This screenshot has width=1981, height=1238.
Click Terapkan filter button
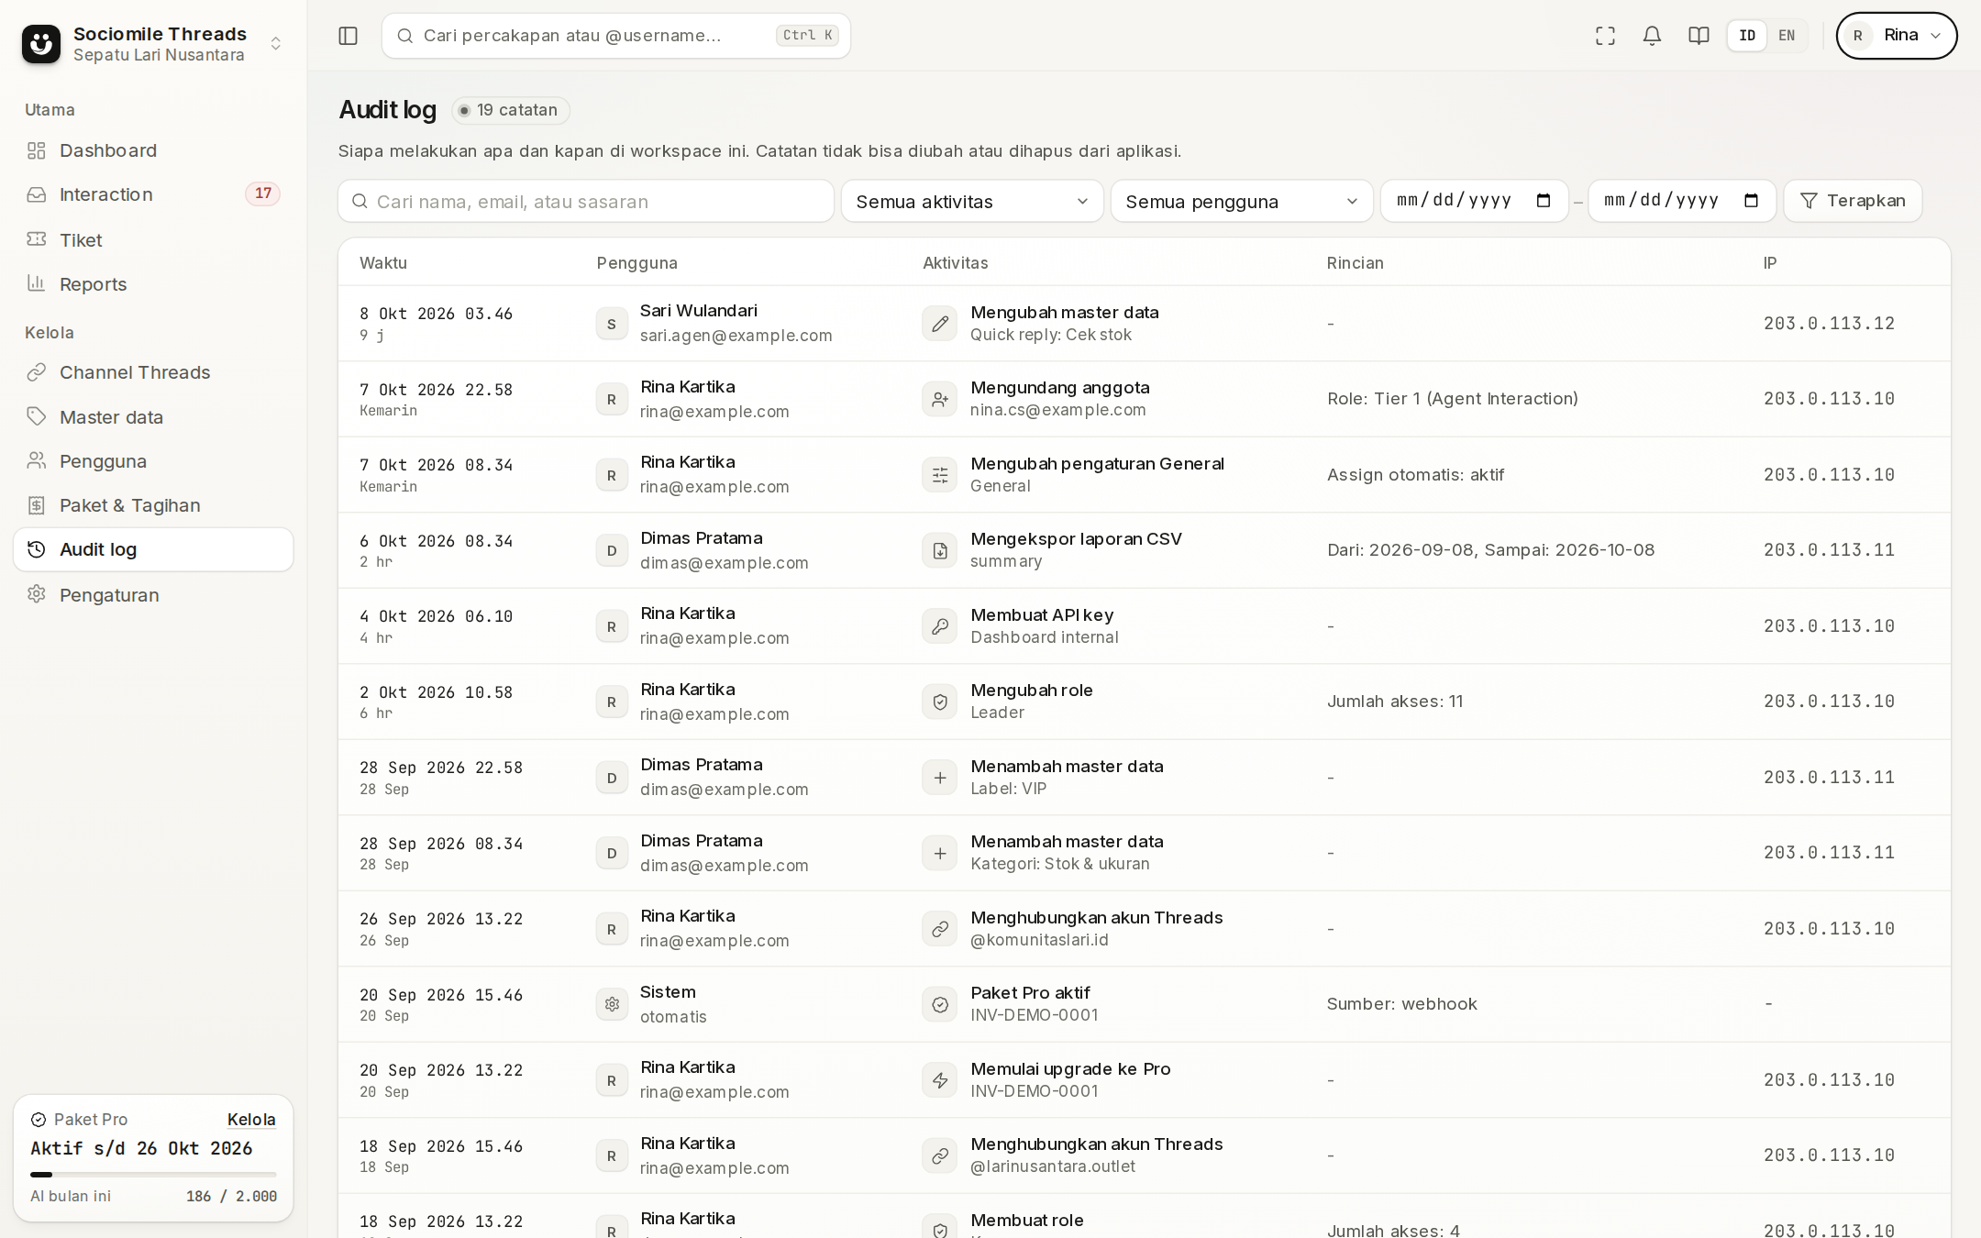click(1853, 201)
